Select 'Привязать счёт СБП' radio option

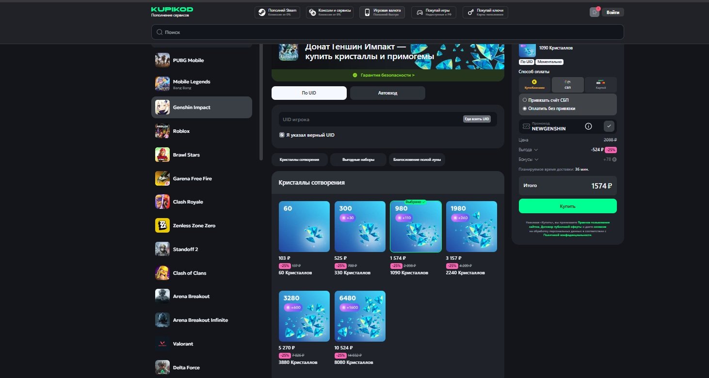[525, 100]
